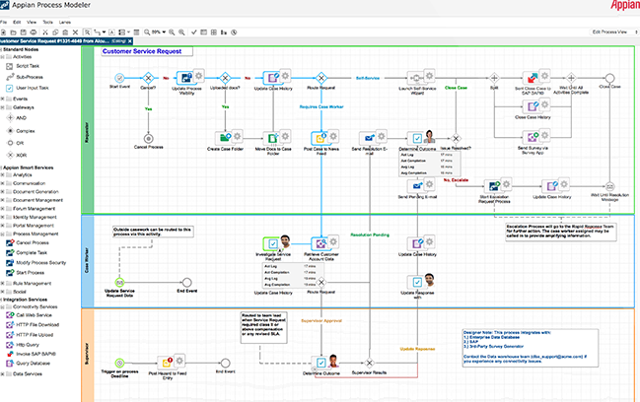Screen dimensions: 640x402
Task: Select the Sub-Process node in palette
Action: 10,76
